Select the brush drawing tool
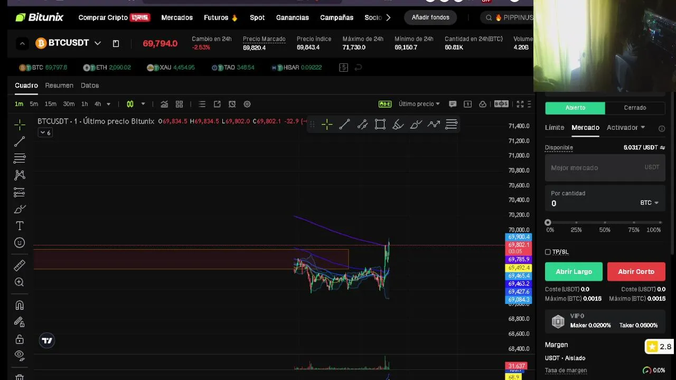This screenshot has height=380, width=676. 20,209
